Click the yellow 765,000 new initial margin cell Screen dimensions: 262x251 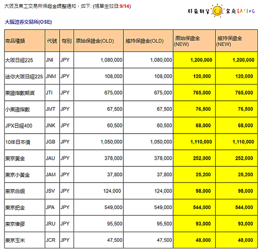tap(194, 92)
